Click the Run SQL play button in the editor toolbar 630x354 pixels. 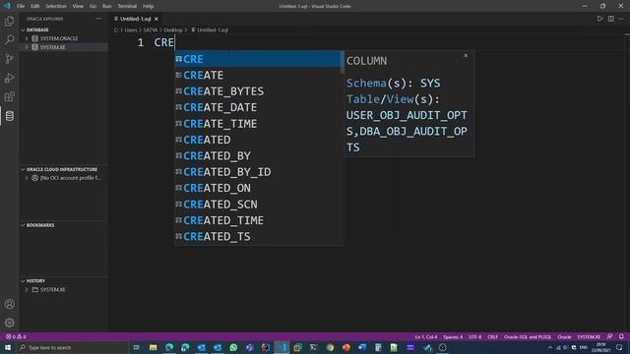point(599,19)
